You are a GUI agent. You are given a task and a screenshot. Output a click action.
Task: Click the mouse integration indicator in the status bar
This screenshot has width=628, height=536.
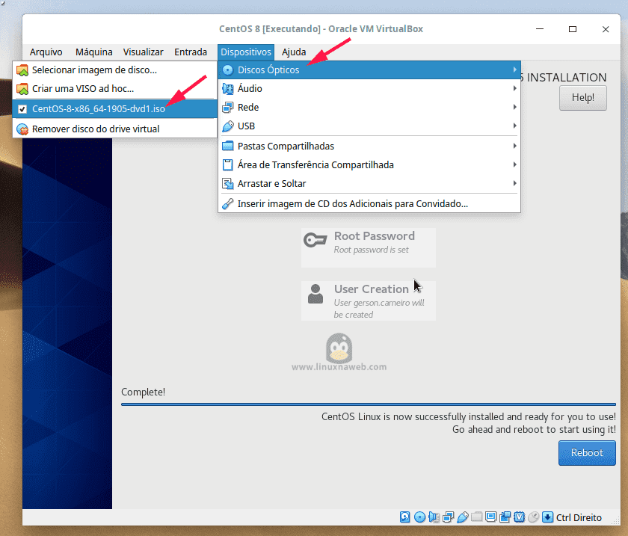pos(534,517)
